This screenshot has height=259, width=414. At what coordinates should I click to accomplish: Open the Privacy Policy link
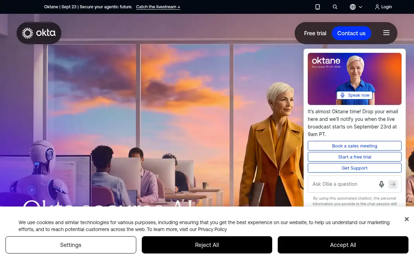[213, 229]
